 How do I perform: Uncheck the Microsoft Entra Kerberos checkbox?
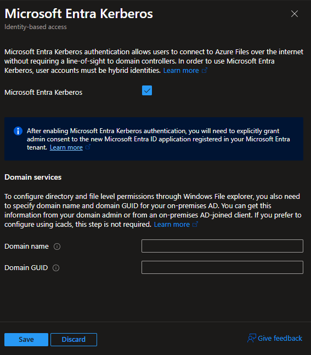[147, 90]
